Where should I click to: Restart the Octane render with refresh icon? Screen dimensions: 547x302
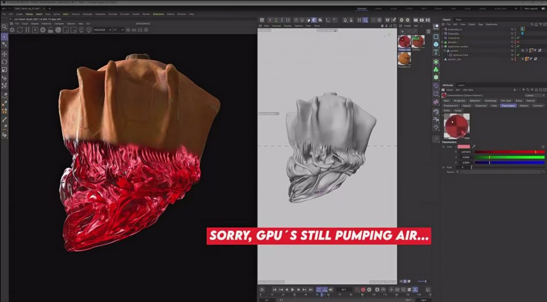(x=20, y=30)
